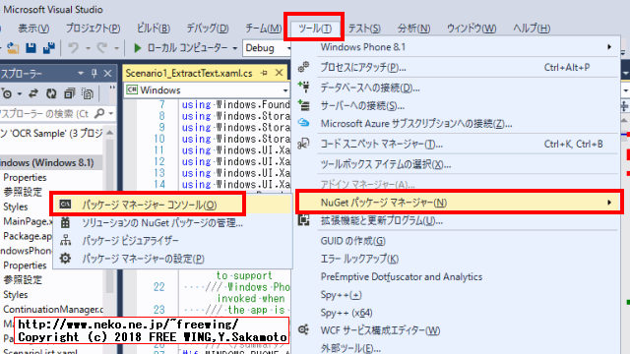Viewport: 630px width, 354px height.
Task: Open the テスト(S) menu
Action: [364, 29]
